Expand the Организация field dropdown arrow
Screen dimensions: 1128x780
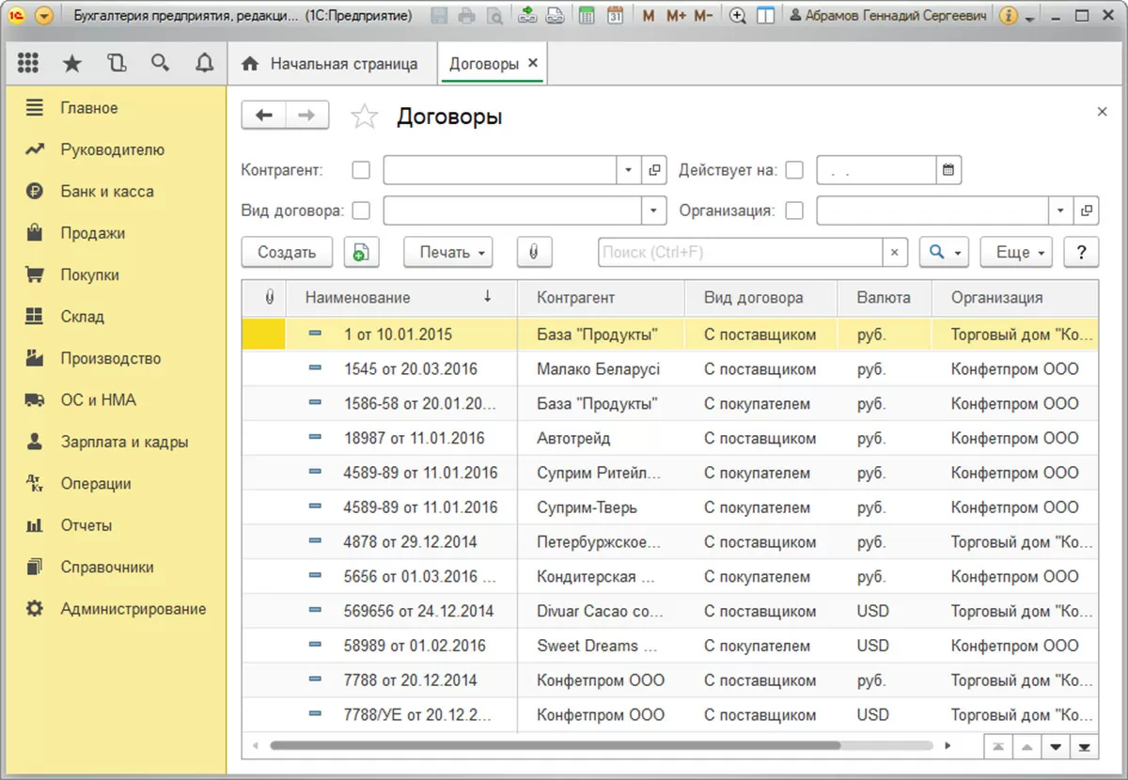tap(1061, 211)
